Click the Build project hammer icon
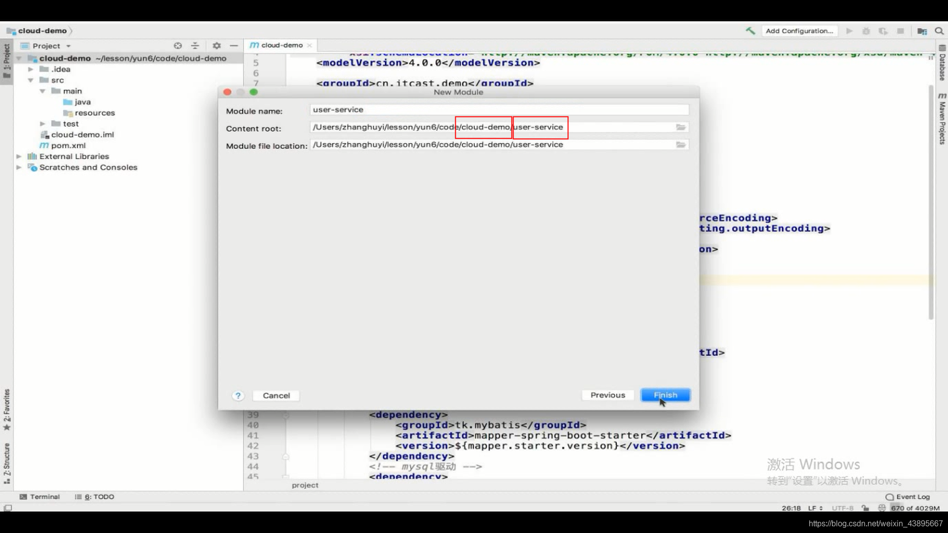The height and width of the screenshot is (533, 948). pyautogui.click(x=750, y=31)
